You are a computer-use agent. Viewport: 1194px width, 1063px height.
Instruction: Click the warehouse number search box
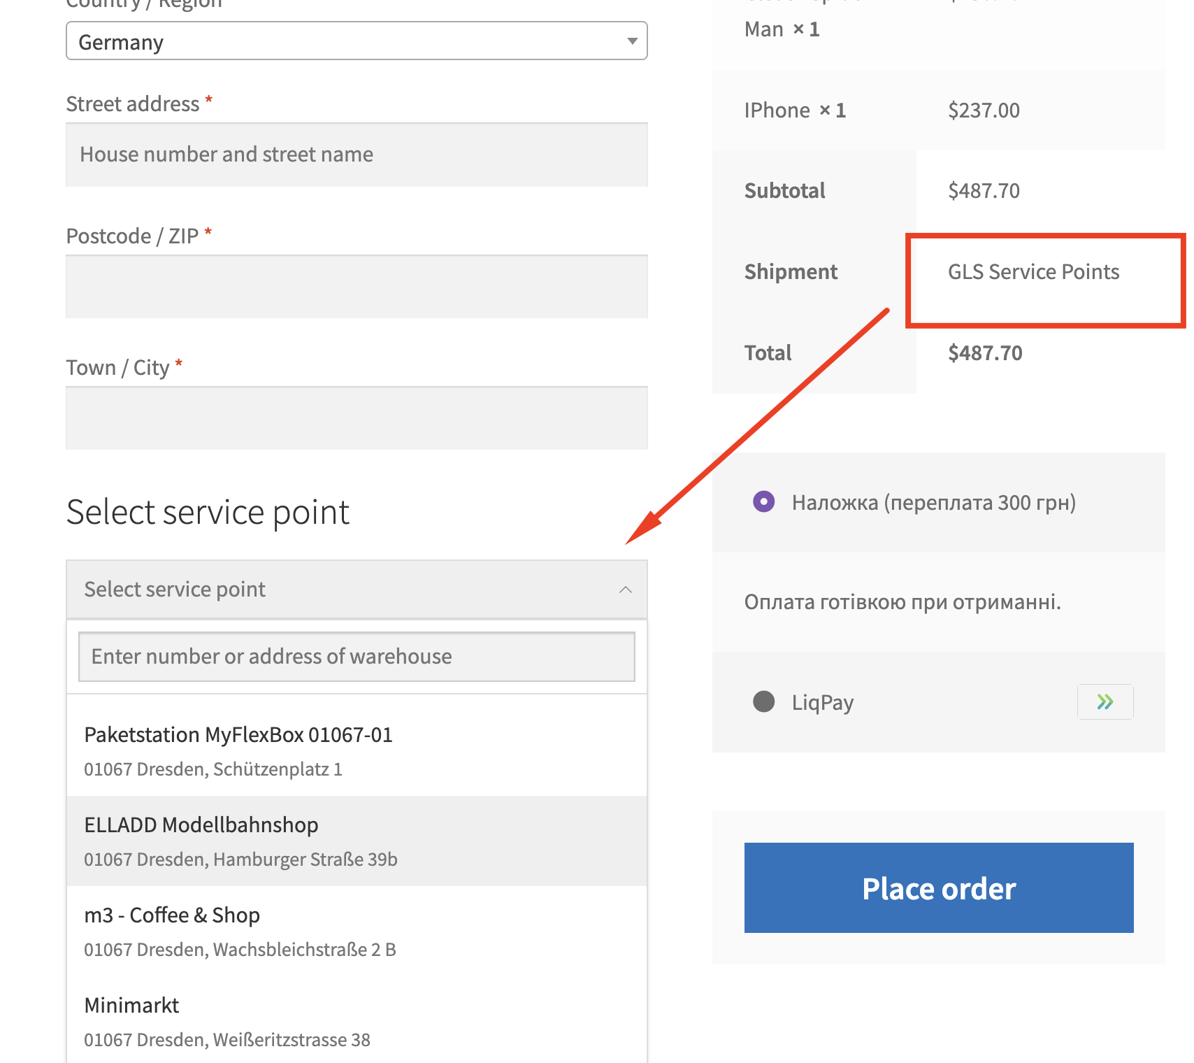pyautogui.click(x=357, y=657)
